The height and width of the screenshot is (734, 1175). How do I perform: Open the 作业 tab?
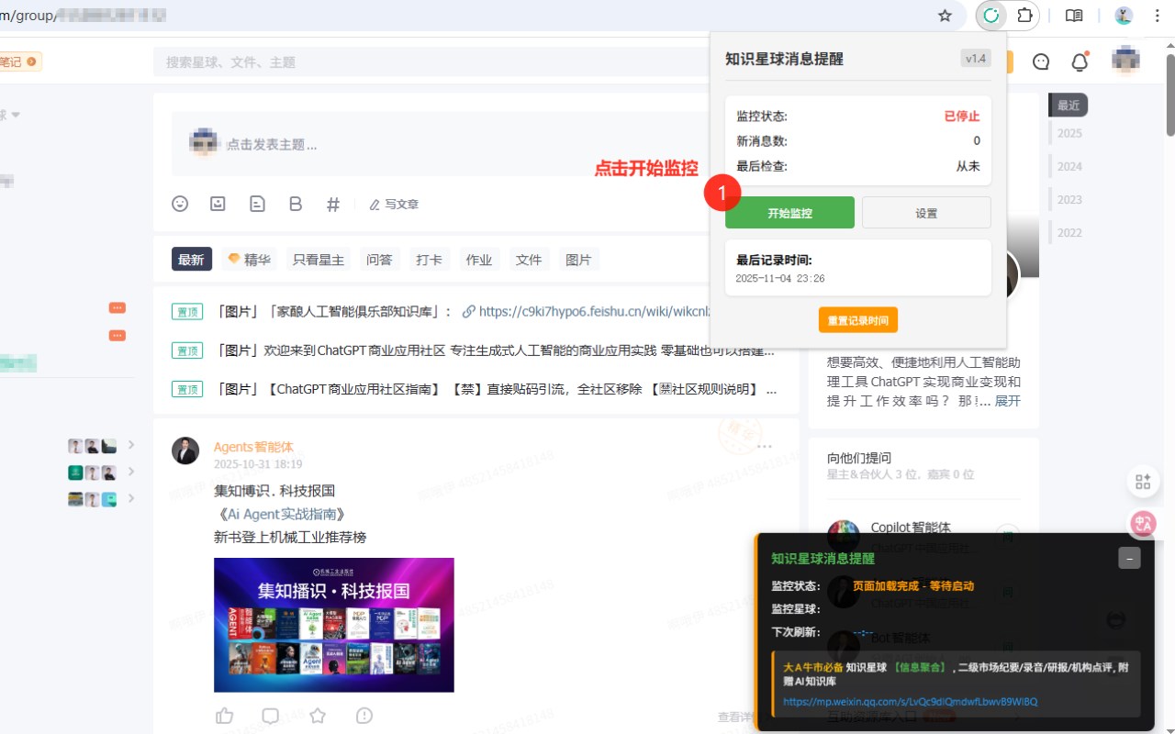(479, 260)
